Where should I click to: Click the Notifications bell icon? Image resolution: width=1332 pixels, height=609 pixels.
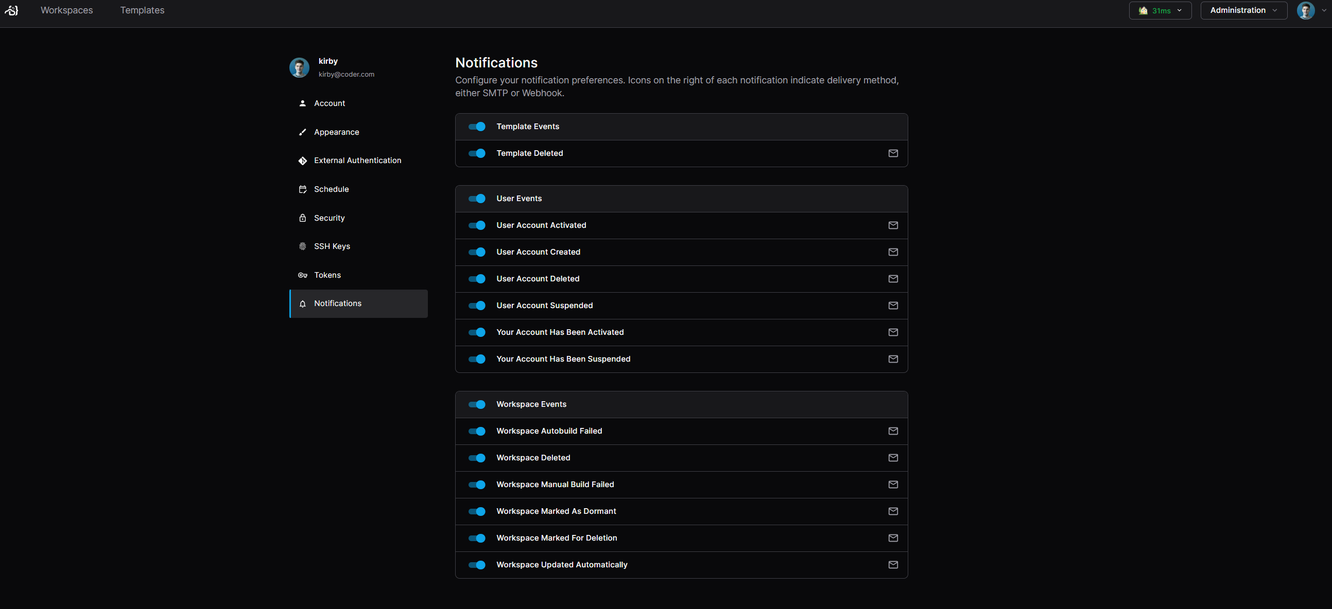[302, 303]
